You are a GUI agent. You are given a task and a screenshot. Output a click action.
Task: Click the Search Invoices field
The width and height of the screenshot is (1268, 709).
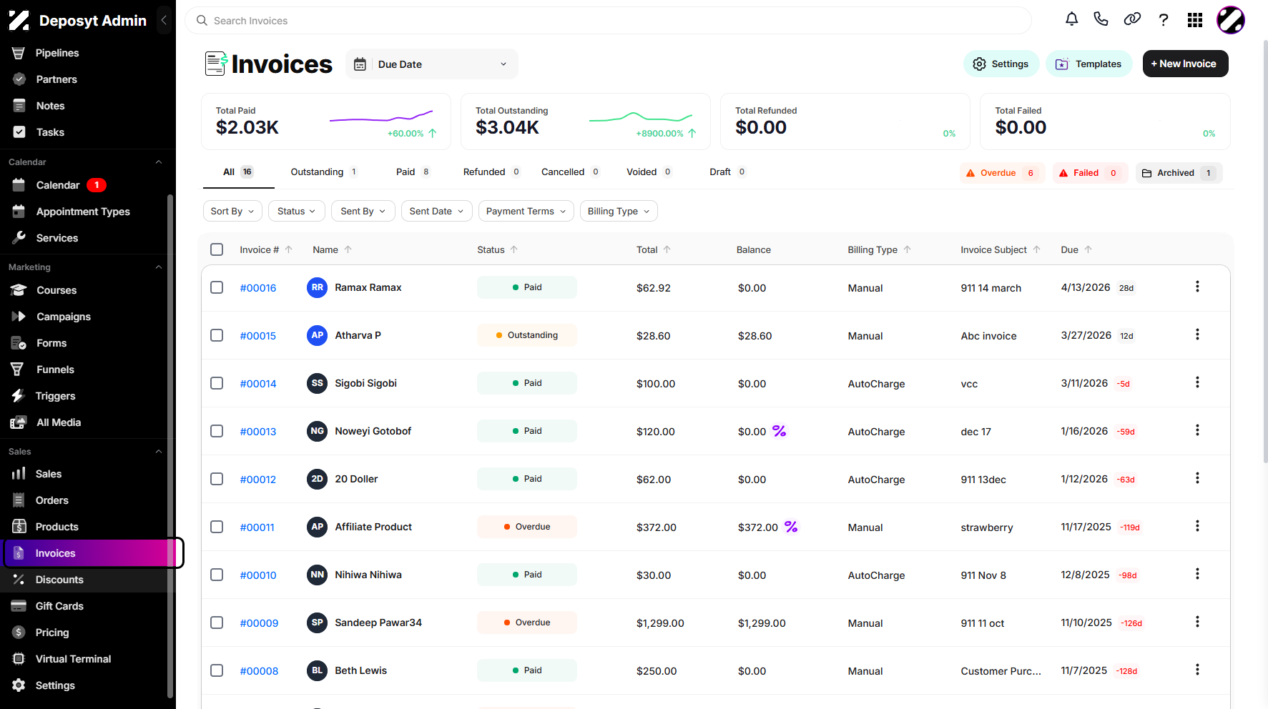click(x=608, y=21)
